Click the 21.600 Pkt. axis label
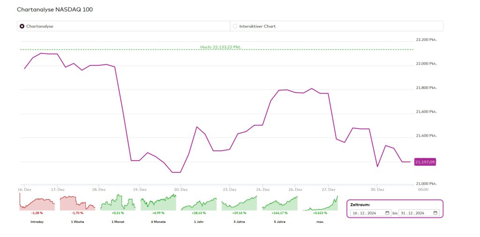The height and width of the screenshot is (237, 480). (426, 111)
